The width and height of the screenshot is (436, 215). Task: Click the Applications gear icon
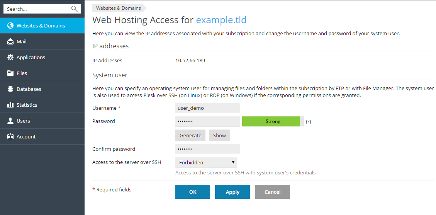point(10,57)
